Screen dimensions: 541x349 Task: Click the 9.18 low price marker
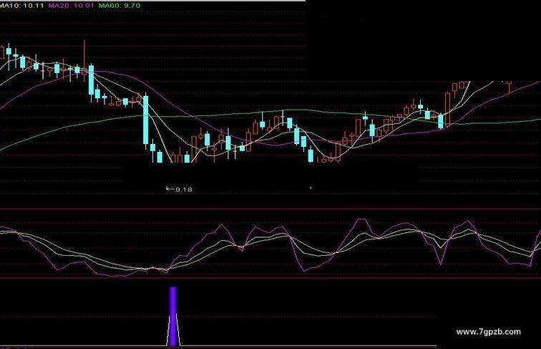pyautogui.click(x=180, y=189)
